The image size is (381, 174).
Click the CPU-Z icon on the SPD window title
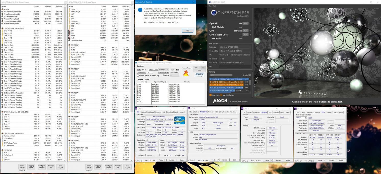click(x=296, y=108)
